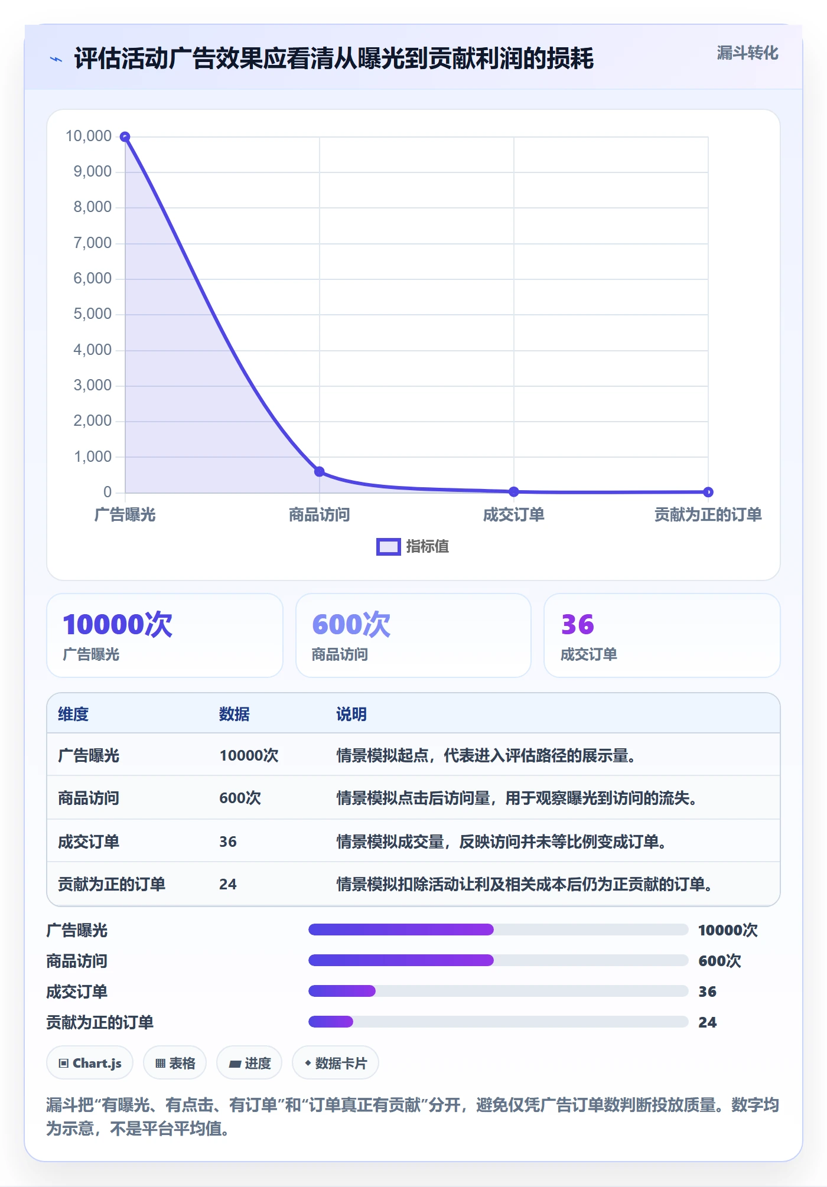Click the diamond icon in the 数据卡片 chip
This screenshot has width=827, height=1187.
pyautogui.click(x=308, y=1063)
